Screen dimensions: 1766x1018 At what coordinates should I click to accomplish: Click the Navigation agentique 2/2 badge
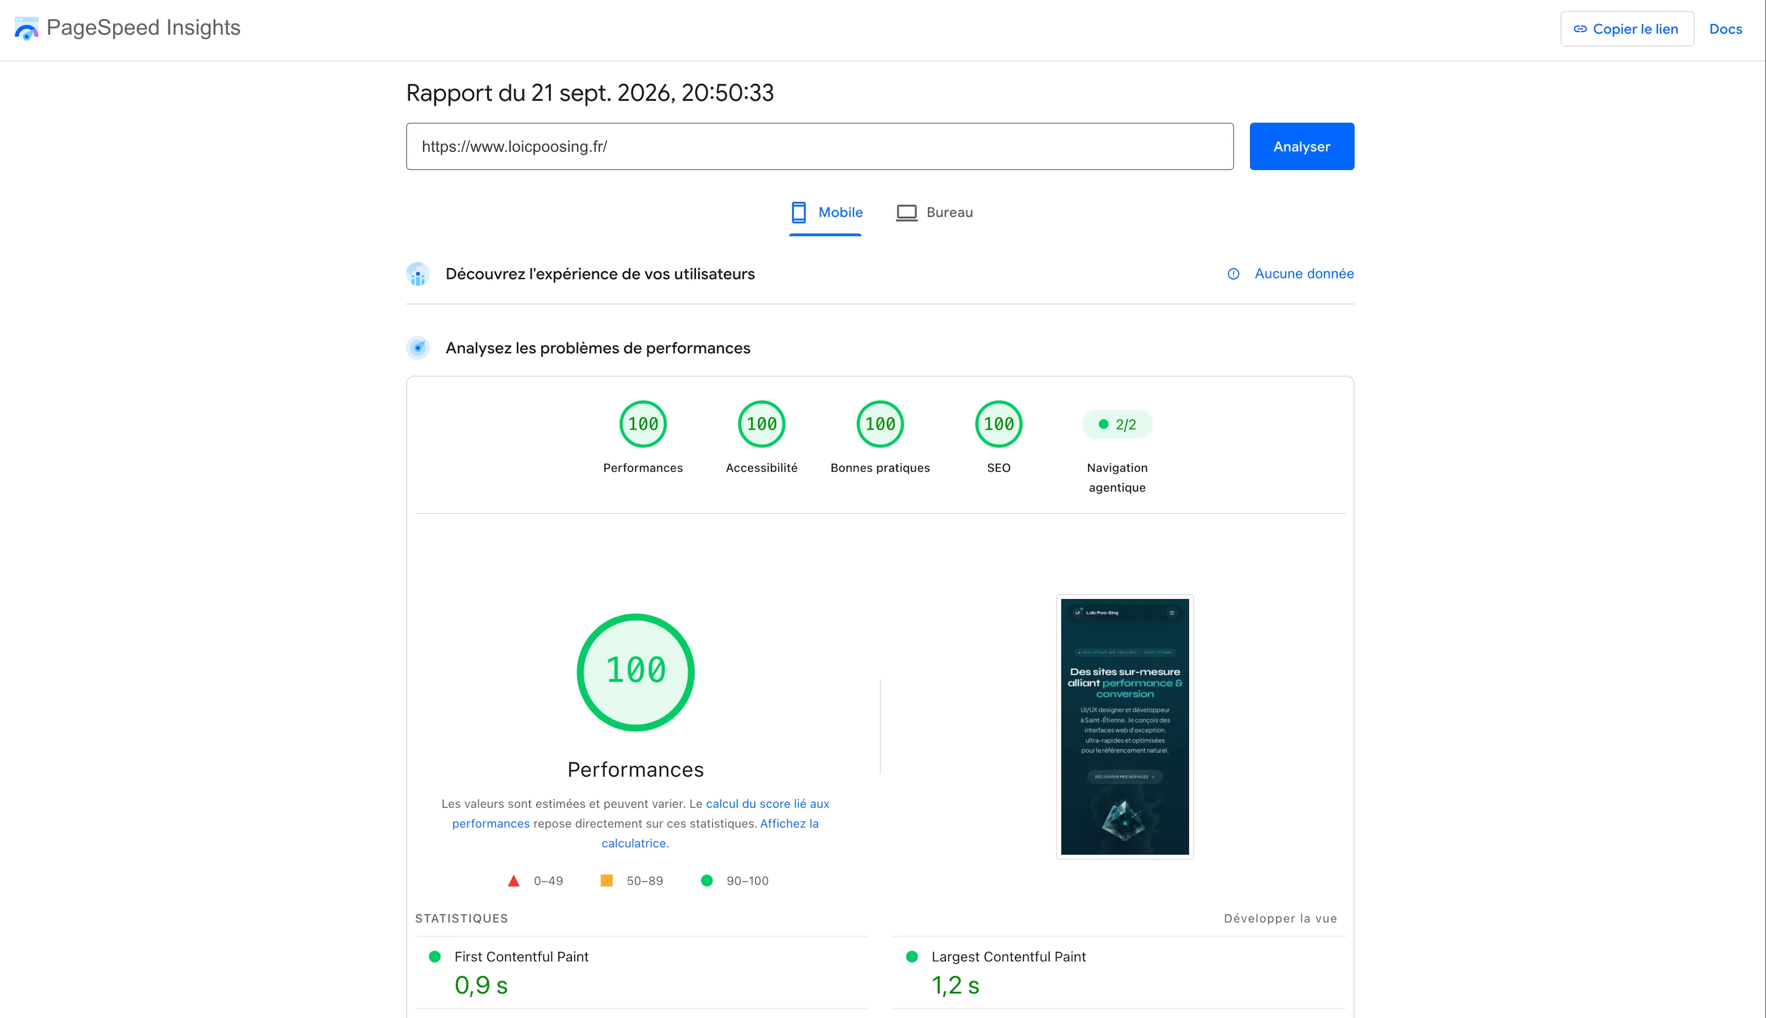[1117, 424]
